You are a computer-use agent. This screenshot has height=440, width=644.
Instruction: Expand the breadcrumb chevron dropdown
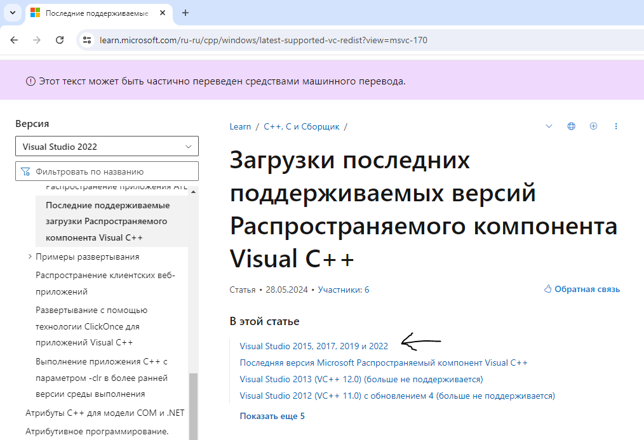[x=549, y=126]
